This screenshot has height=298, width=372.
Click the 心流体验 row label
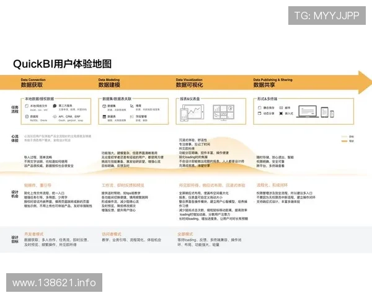pyautogui.click(x=15, y=138)
